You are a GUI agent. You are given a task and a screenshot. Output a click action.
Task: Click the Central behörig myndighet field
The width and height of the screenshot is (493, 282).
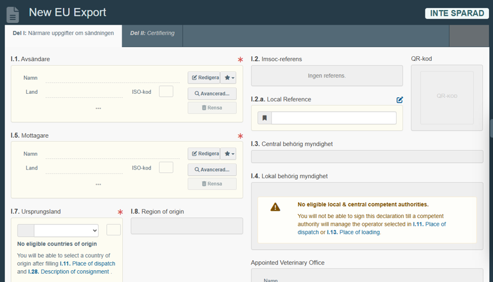click(x=367, y=157)
